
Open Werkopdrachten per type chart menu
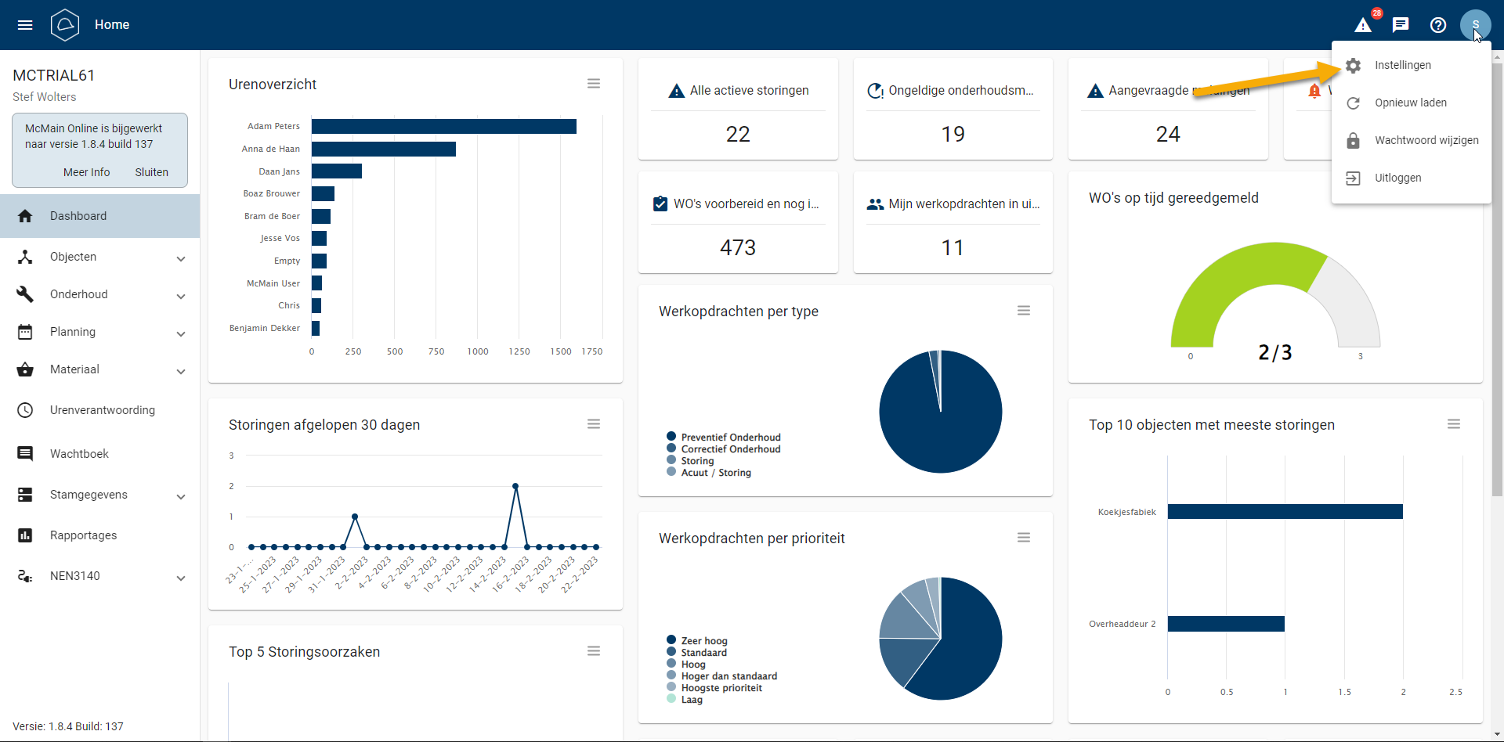(1023, 311)
